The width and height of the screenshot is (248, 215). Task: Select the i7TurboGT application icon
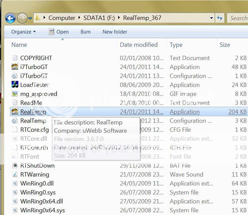point(15,67)
